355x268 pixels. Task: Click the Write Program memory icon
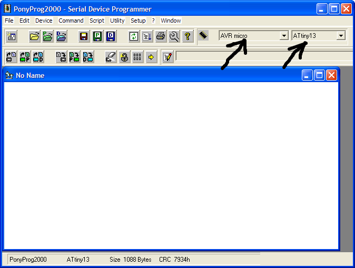click(74, 57)
